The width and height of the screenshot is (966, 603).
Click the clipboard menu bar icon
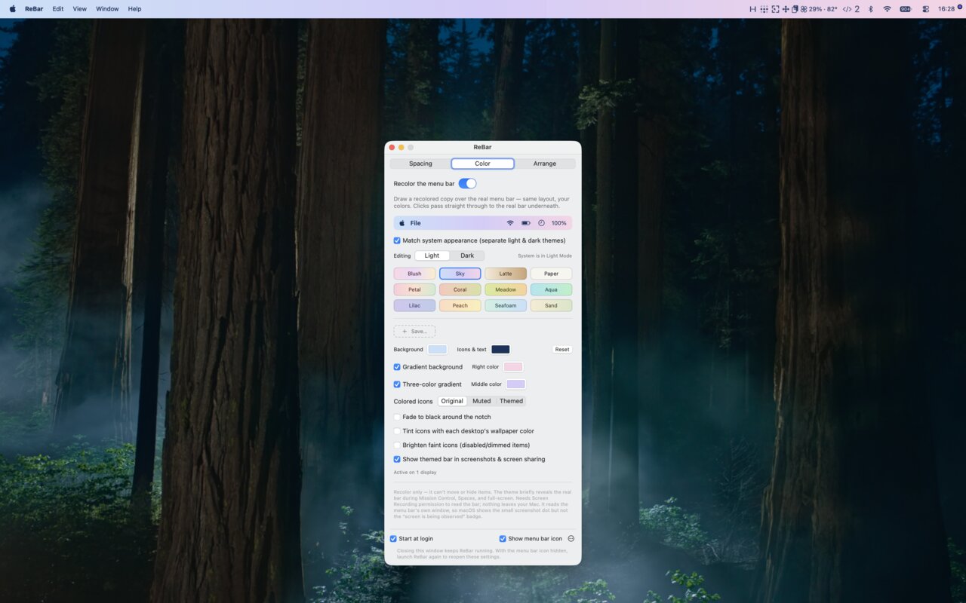tap(795, 9)
